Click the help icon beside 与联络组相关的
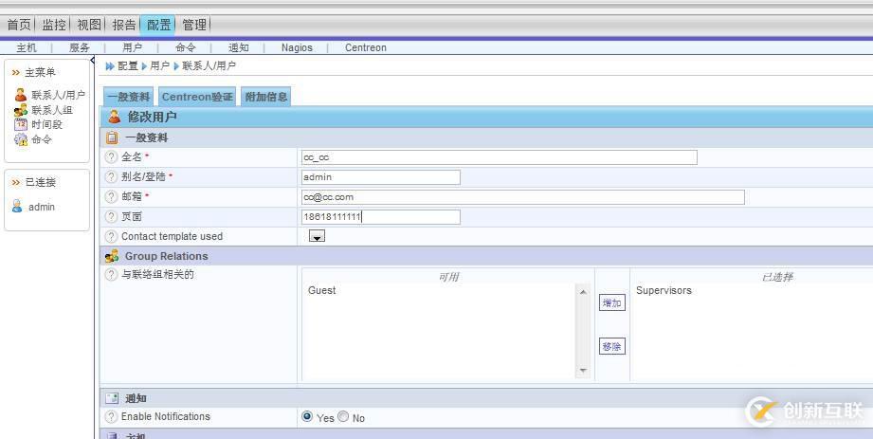This screenshot has height=439, width=873. point(111,274)
